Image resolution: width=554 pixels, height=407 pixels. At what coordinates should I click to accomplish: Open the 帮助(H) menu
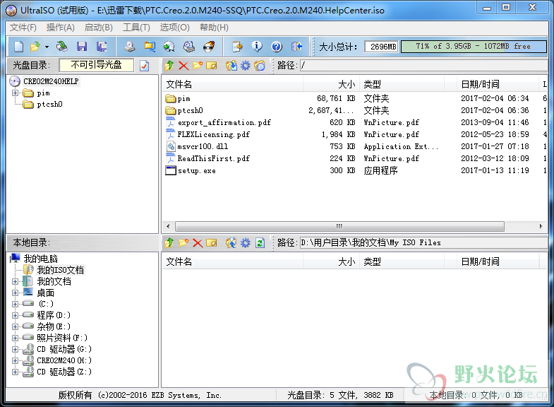(214, 28)
